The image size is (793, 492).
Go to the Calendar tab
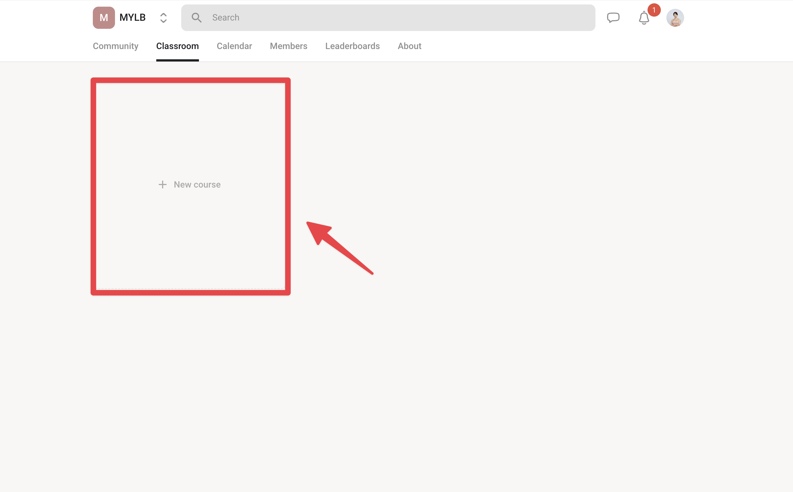click(234, 46)
